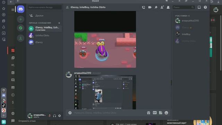Open the downloads icon at browser top right
Viewport: 222px width, 125px height.
pos(218,2)
